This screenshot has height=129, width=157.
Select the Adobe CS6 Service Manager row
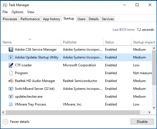(76, 50)
